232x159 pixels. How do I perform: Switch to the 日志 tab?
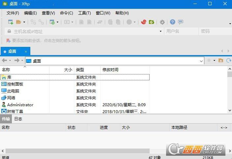click(18, 119)
